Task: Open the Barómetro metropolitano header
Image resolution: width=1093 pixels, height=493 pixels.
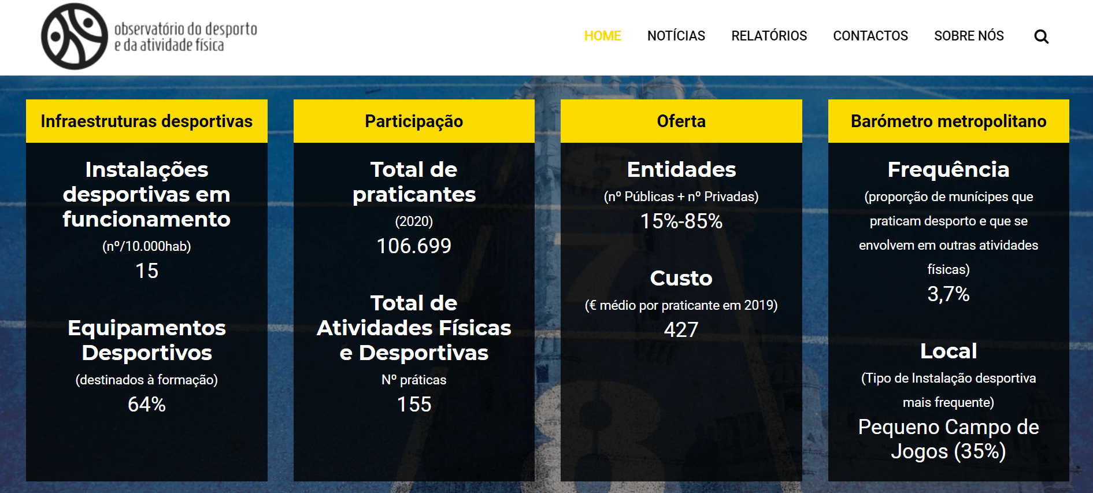Action: click(948, 121)
